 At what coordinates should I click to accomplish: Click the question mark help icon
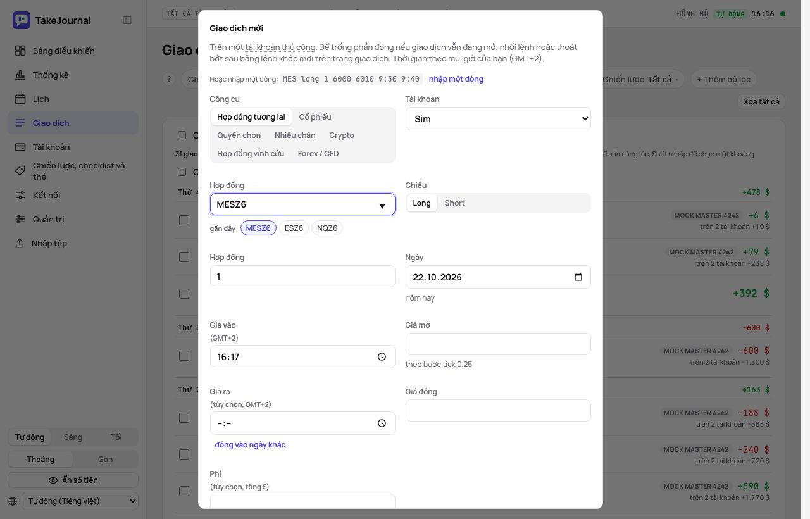pos(169,79)
